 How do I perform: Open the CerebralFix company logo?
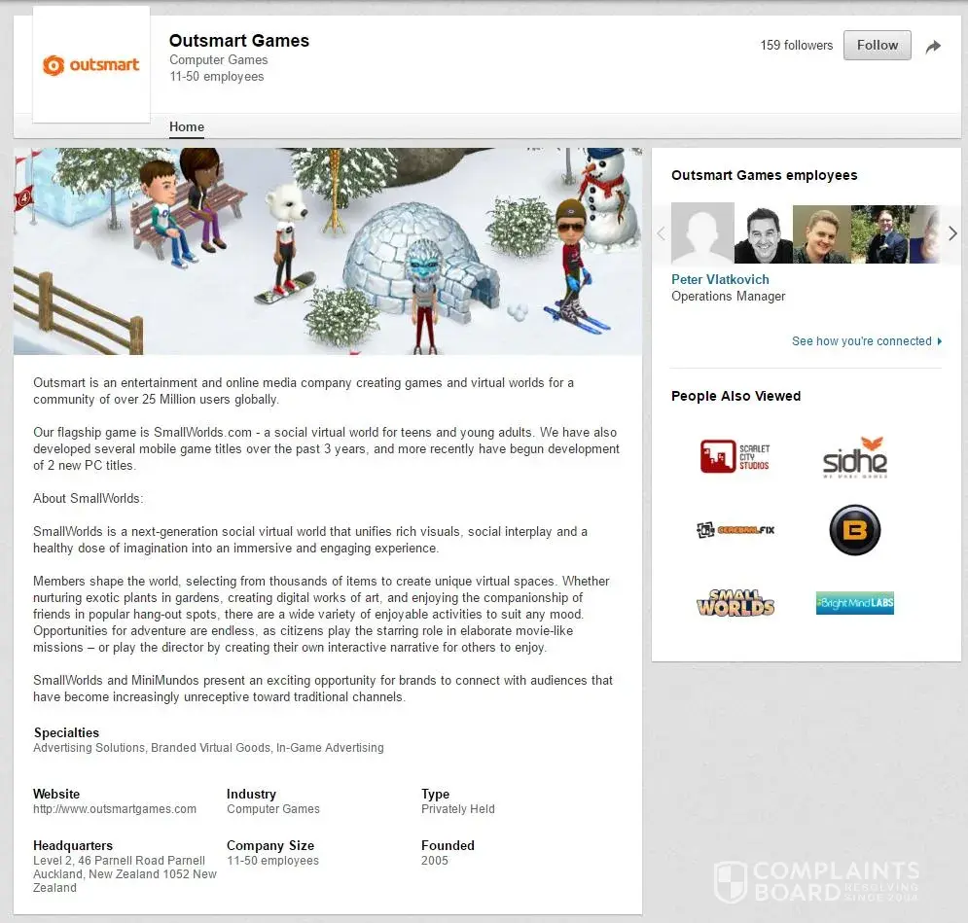click(735, 529)
